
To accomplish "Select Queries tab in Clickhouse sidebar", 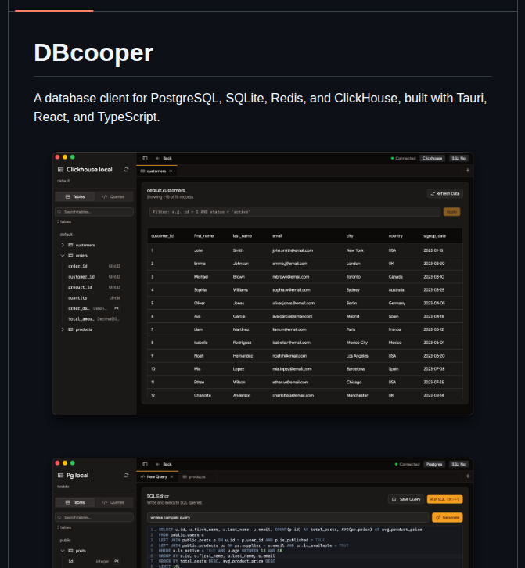I will (x=113, y=196).
